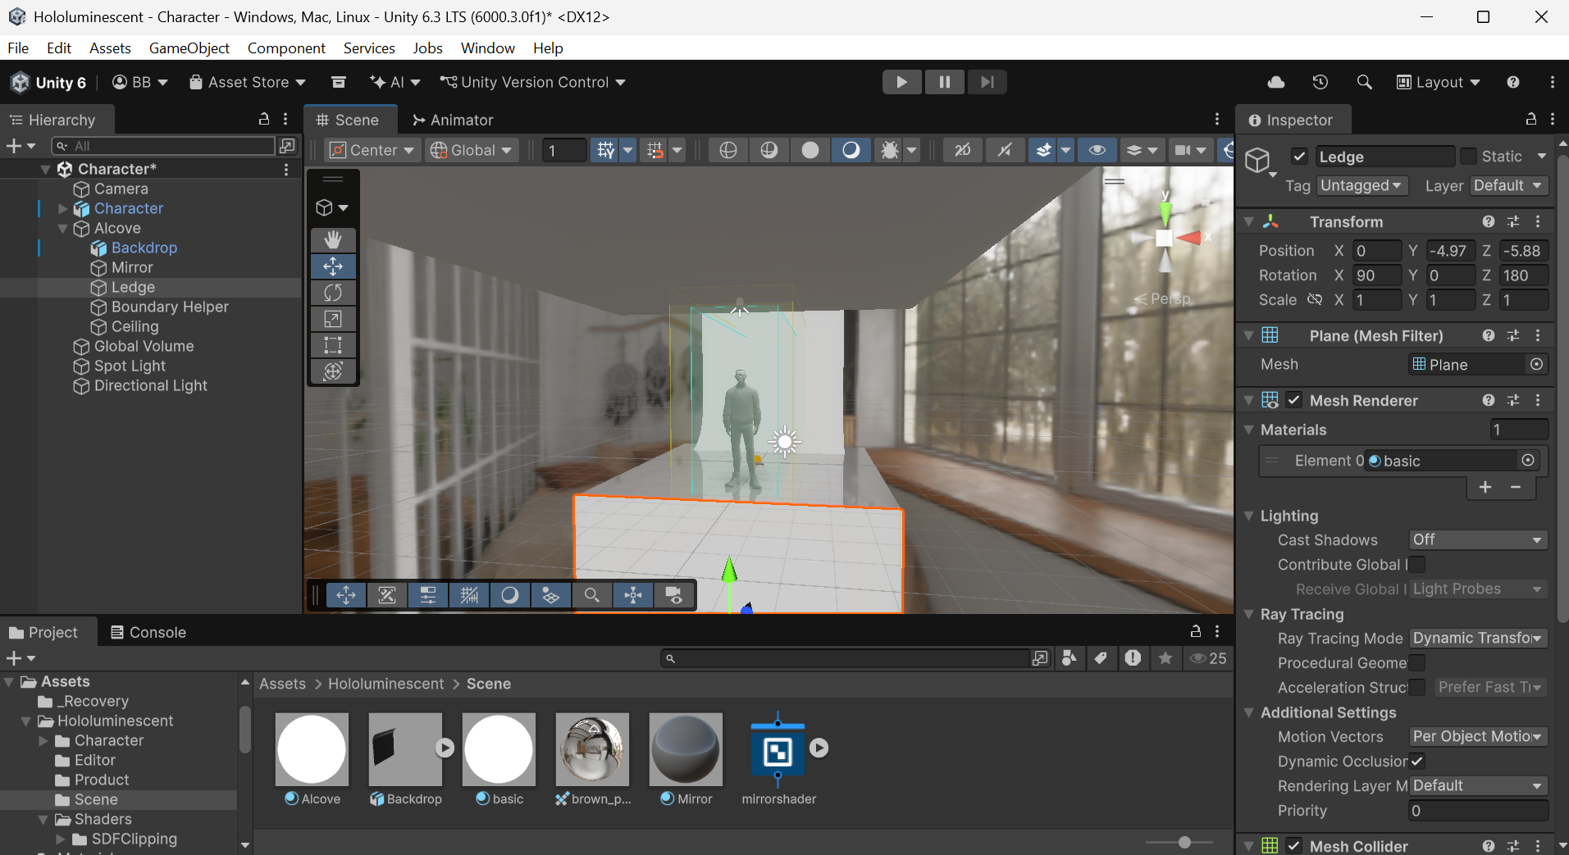Select the Scale tool

click(x=332, y=319)
